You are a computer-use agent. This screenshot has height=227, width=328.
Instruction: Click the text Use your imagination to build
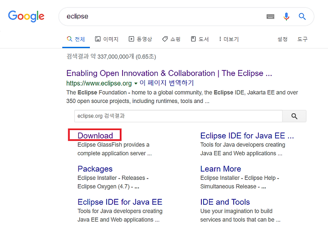236,211
